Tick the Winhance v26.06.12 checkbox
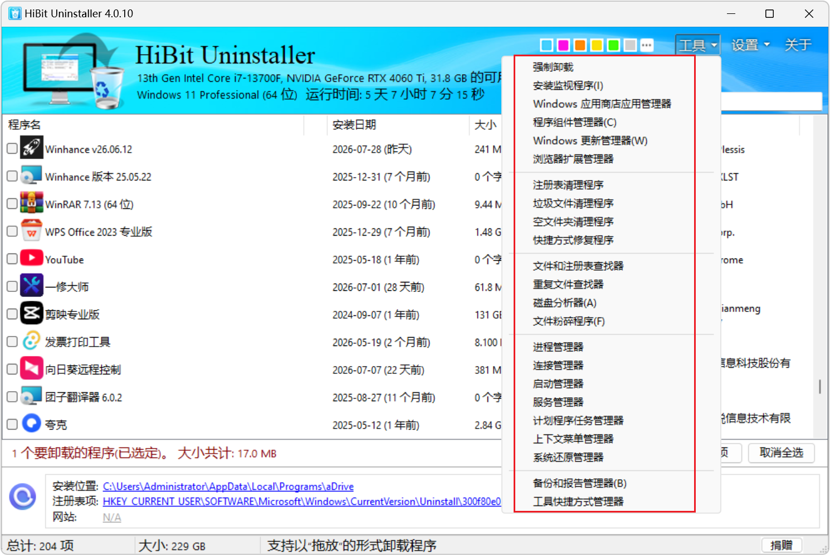The image size is (830, 556). pos(12,149)
